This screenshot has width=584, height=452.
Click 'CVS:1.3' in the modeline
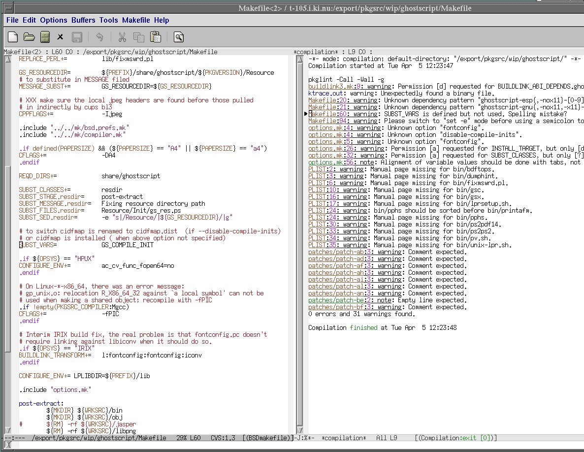[x=223, y=438]
